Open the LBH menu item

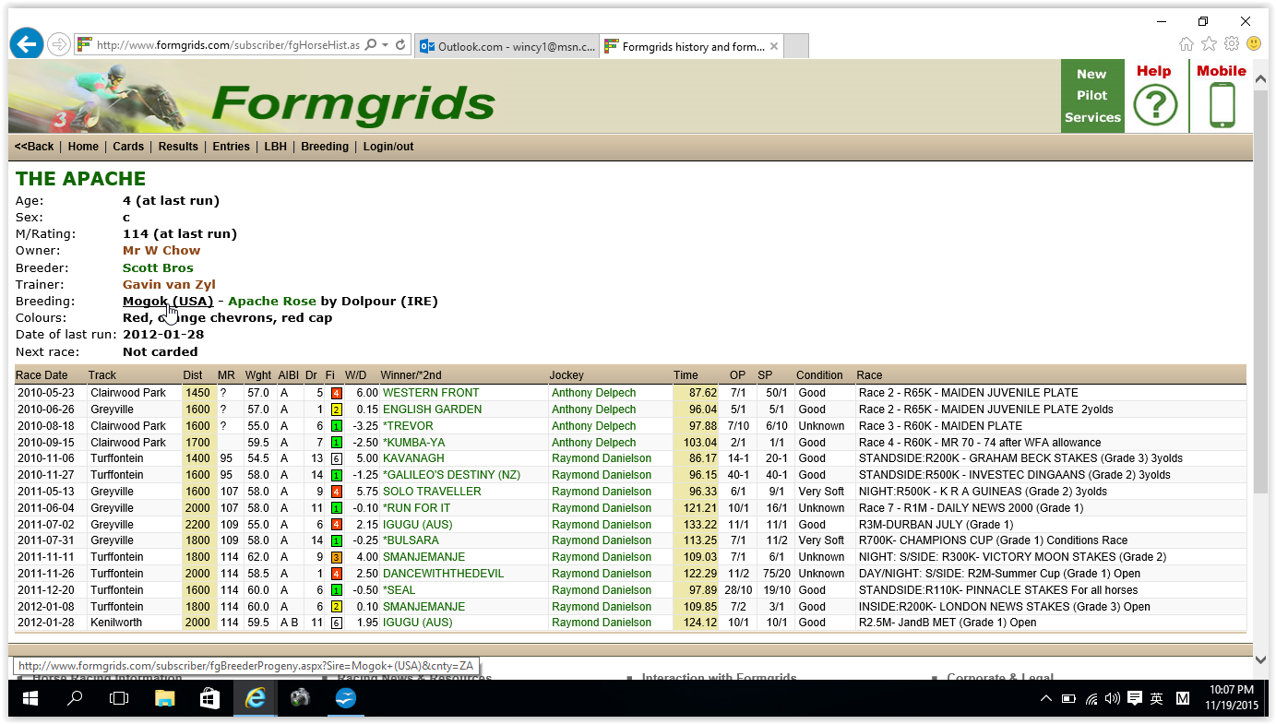[275, 147]
